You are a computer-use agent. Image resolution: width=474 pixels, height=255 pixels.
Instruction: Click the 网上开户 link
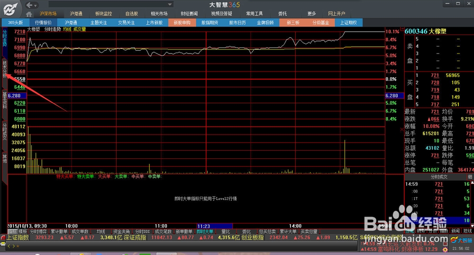pos(337,14)
